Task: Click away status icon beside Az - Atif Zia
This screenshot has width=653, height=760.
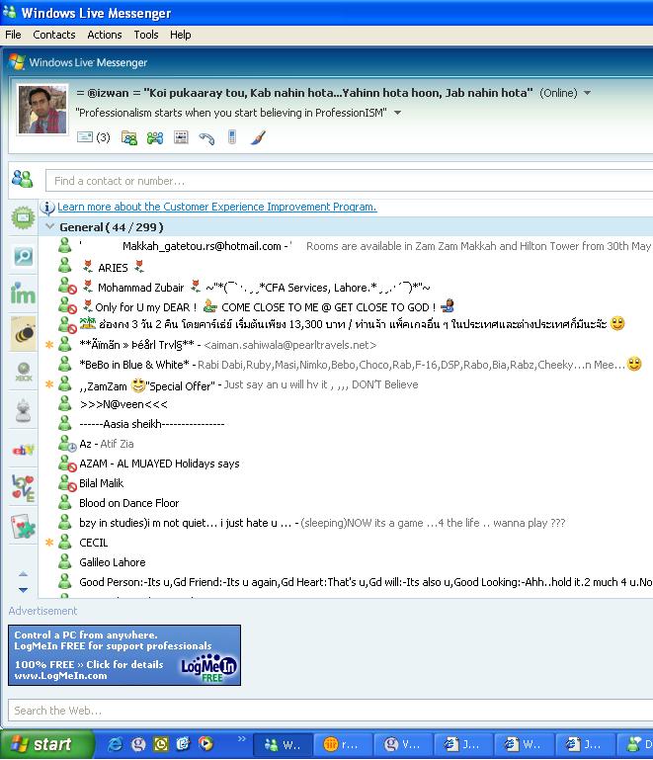Action: click(67, 444)
